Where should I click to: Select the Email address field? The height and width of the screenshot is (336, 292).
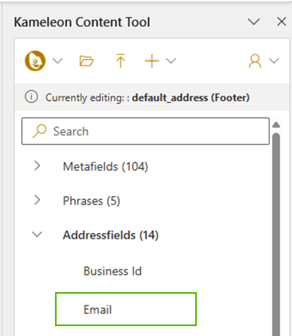pyautogui.click(x=126, y=309)
